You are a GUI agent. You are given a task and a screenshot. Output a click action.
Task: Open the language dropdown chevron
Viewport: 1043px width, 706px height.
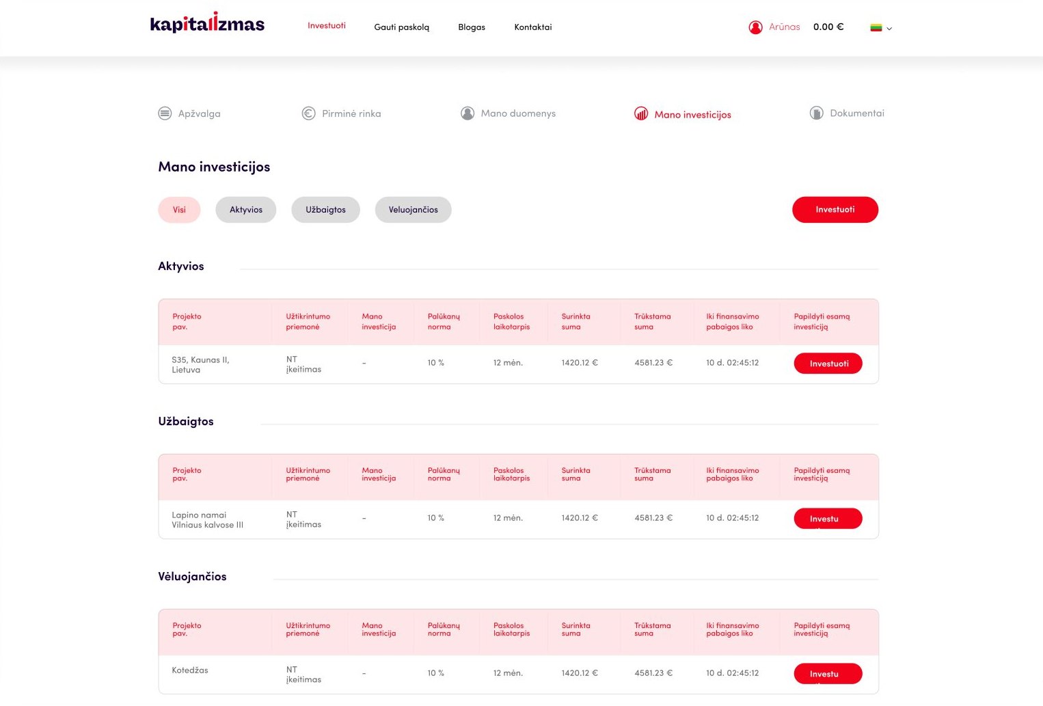coord(889,29)
